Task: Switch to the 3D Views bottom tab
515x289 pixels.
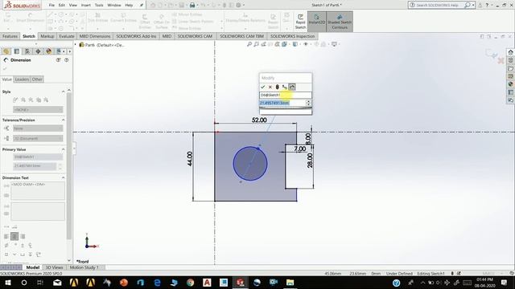Action: pyautogui.click(x=55, y=267)
